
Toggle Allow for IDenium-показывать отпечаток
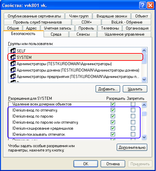click(x=113, y=134)
